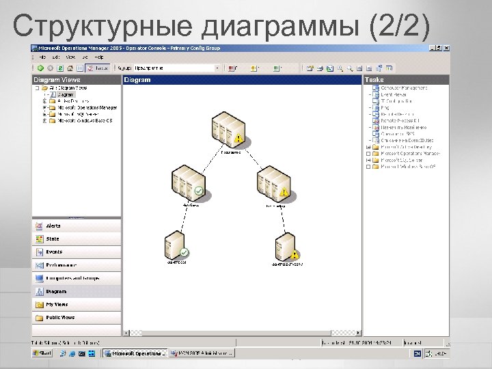Open the Go menu
492x369 pixels.
(x=85, y=57)
